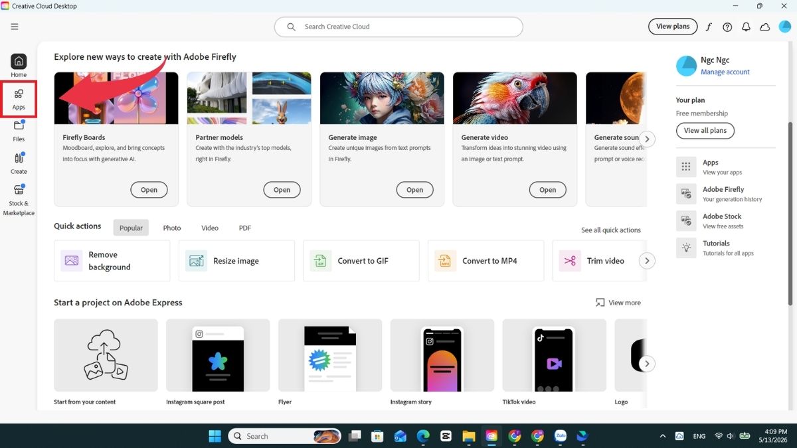Click Open on the Firefly Boards card
Viewport: 797px width, 448px height.
pos(149,190)
